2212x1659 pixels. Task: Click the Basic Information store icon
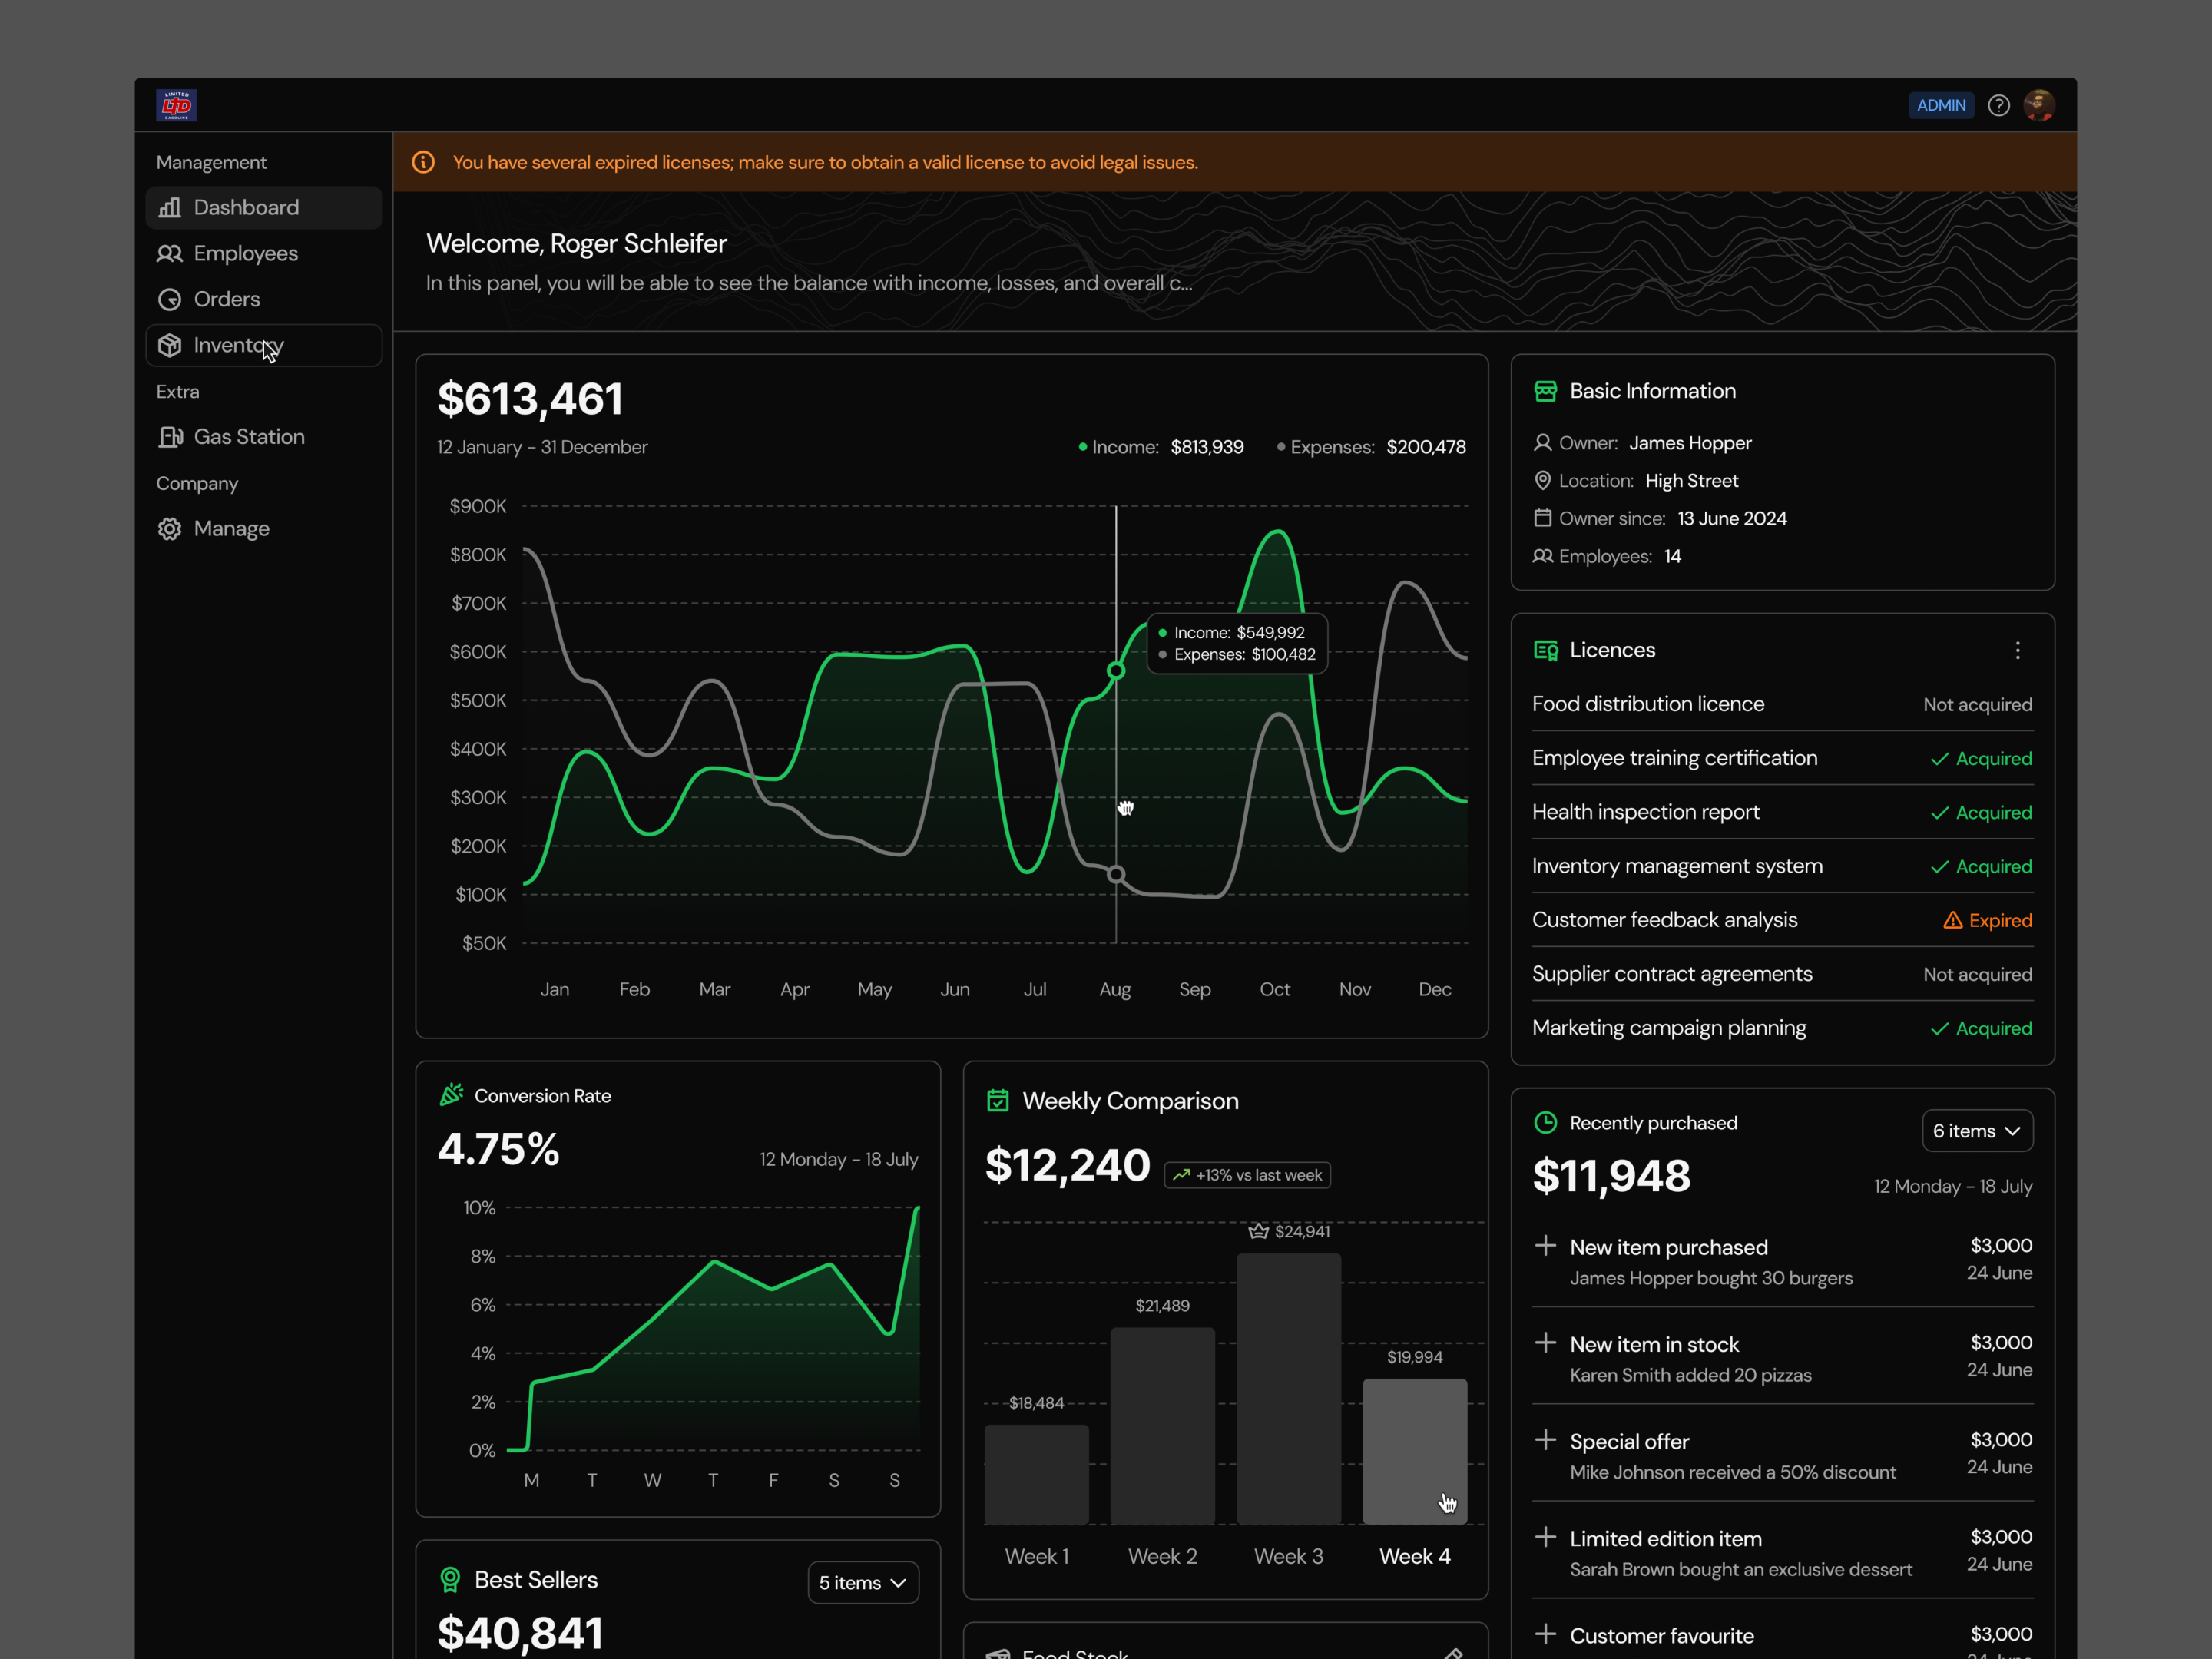[x=1545, y=391]
